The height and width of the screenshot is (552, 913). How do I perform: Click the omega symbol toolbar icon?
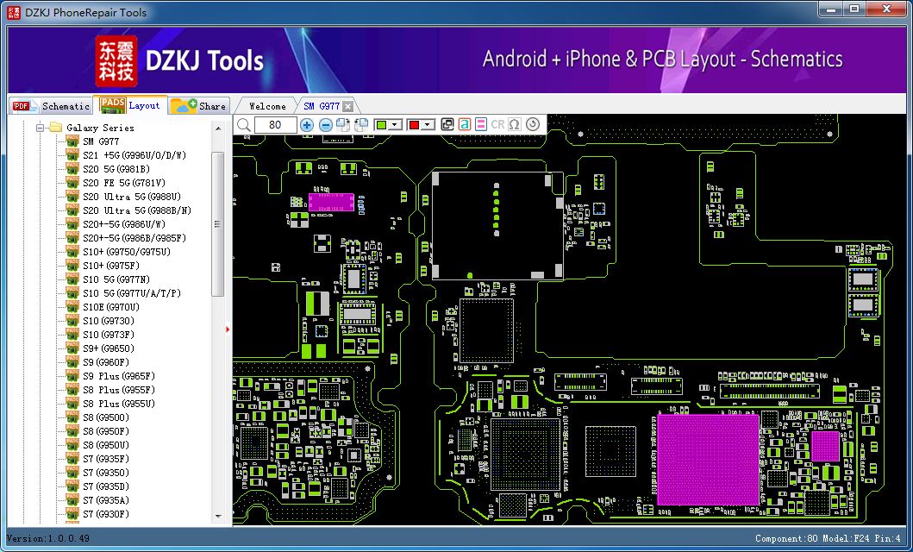tap(514, 124)
